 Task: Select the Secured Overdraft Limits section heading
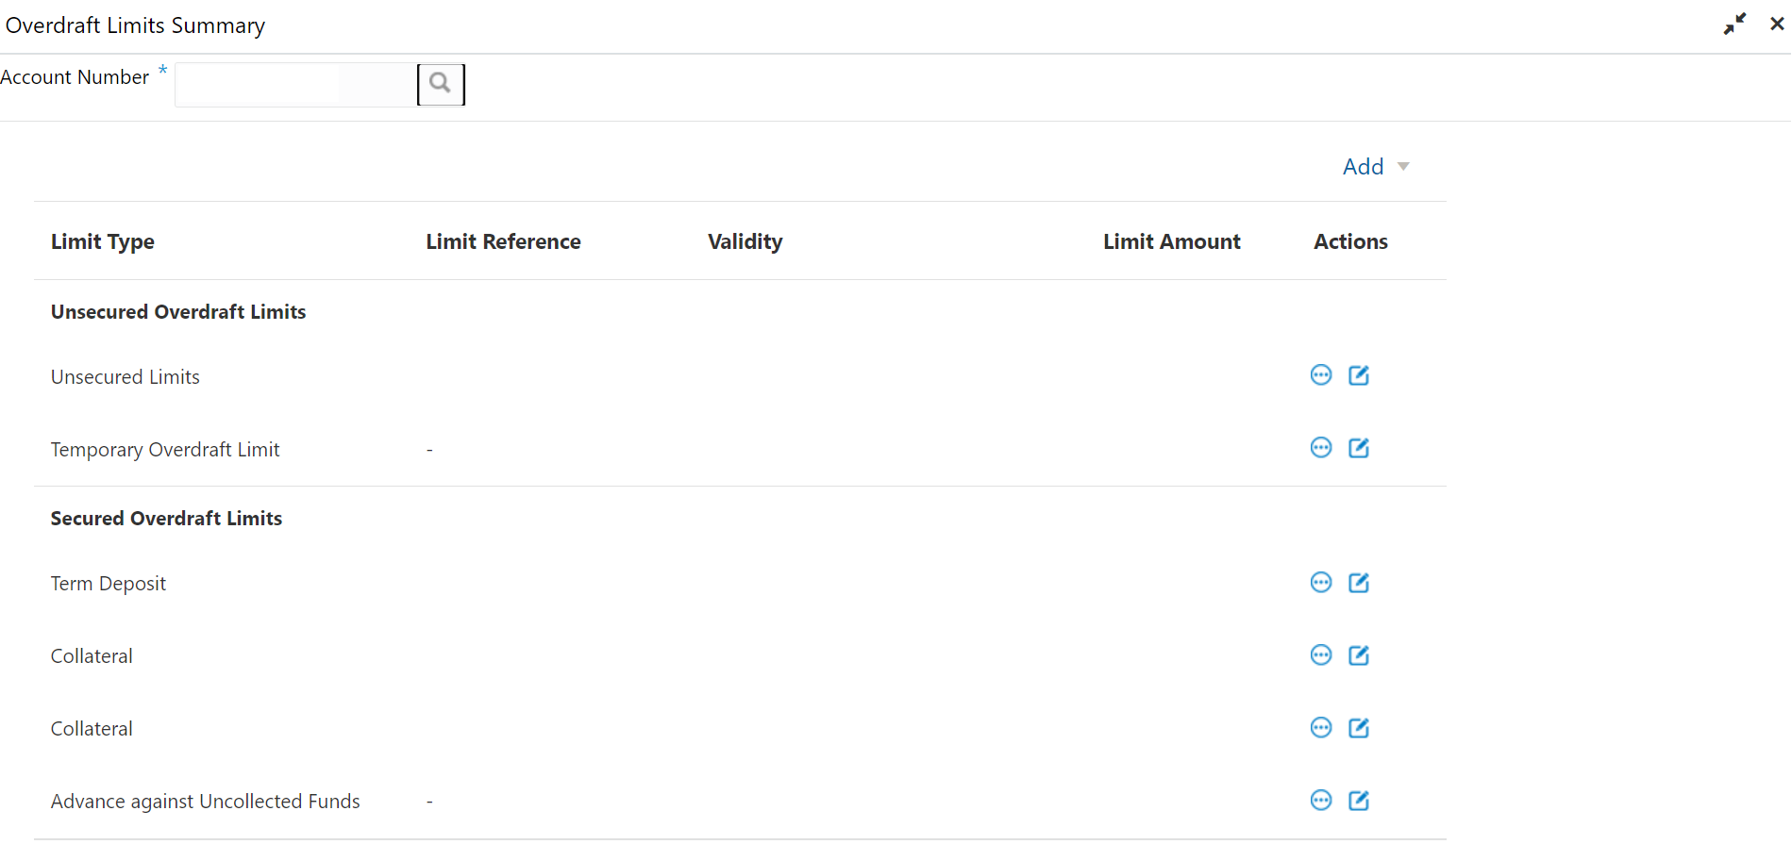point(166,519)
